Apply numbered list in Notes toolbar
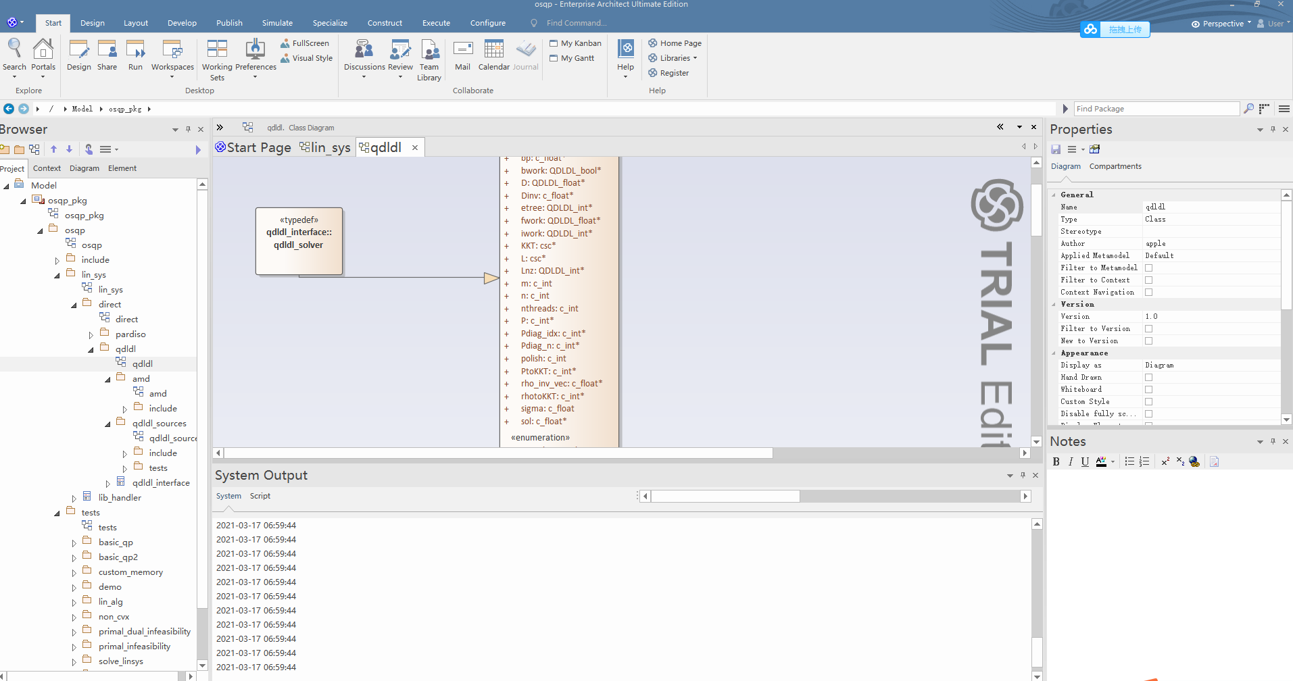The height and width of the screenshot is (681, 1293). (x=1145, y=461)
